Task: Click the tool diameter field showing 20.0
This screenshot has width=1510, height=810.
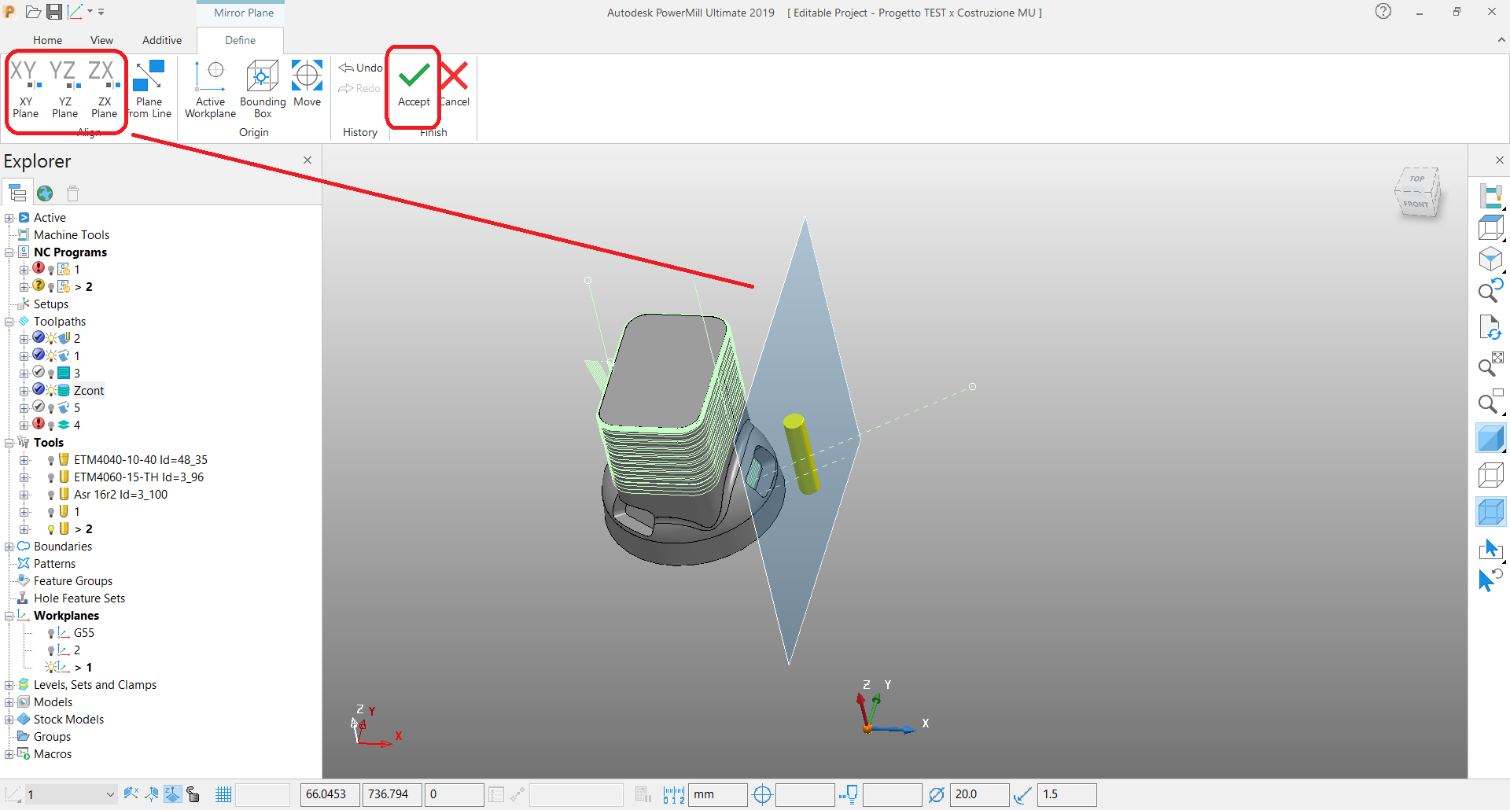Action: (979, 794)
